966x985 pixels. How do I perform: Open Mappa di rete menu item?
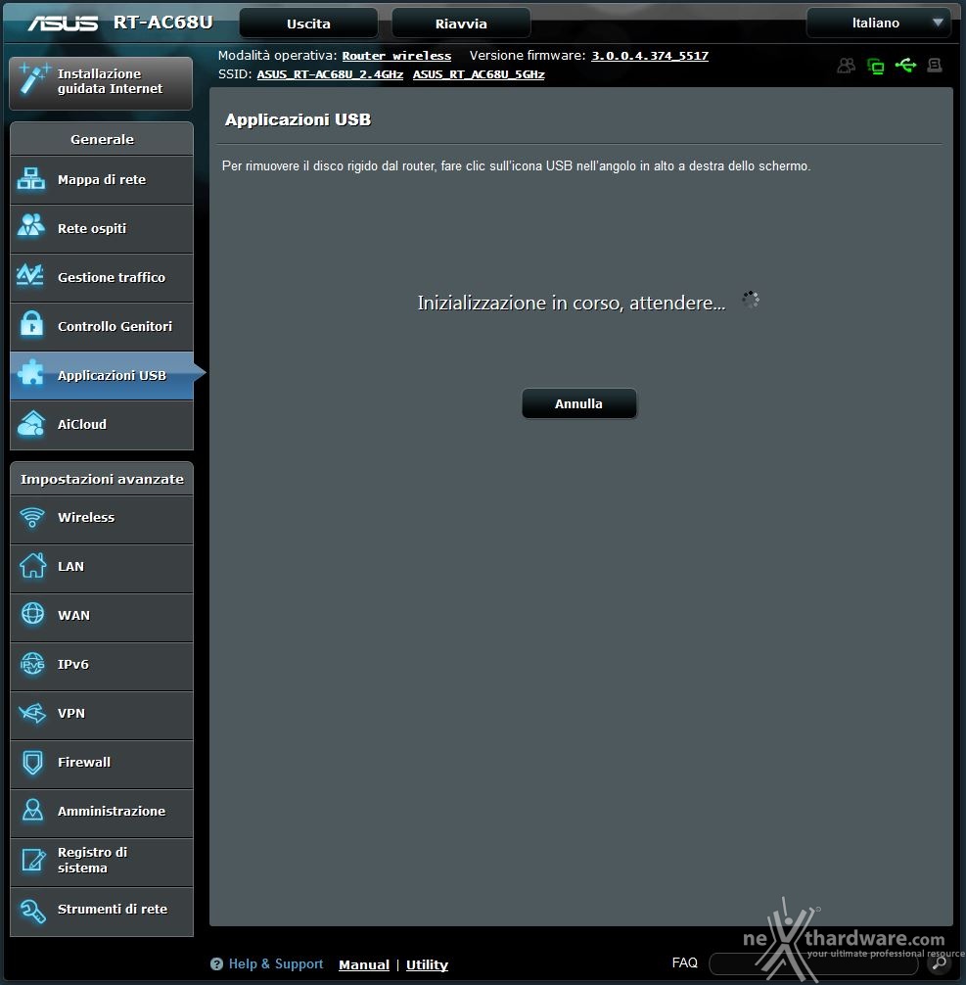pyautogui.click(x=102, y=180)
